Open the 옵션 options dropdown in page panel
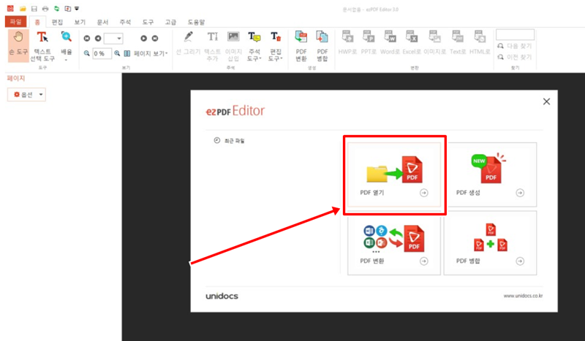 tap(26, 95)
